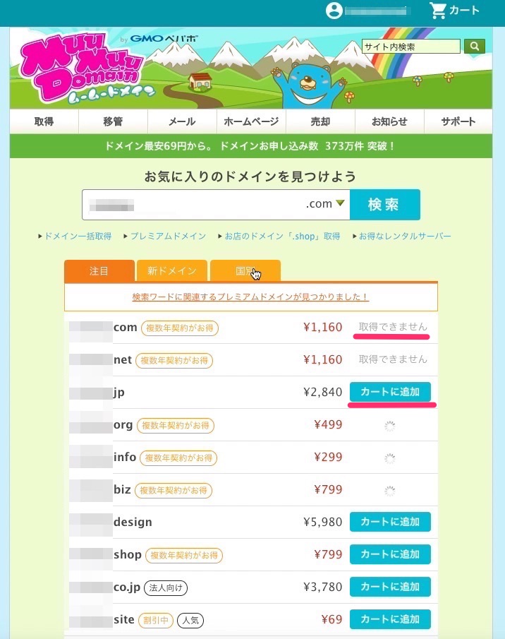505x639 pixels.
Task: Click the blue bear mascot
Action: (x=309, y=84)
